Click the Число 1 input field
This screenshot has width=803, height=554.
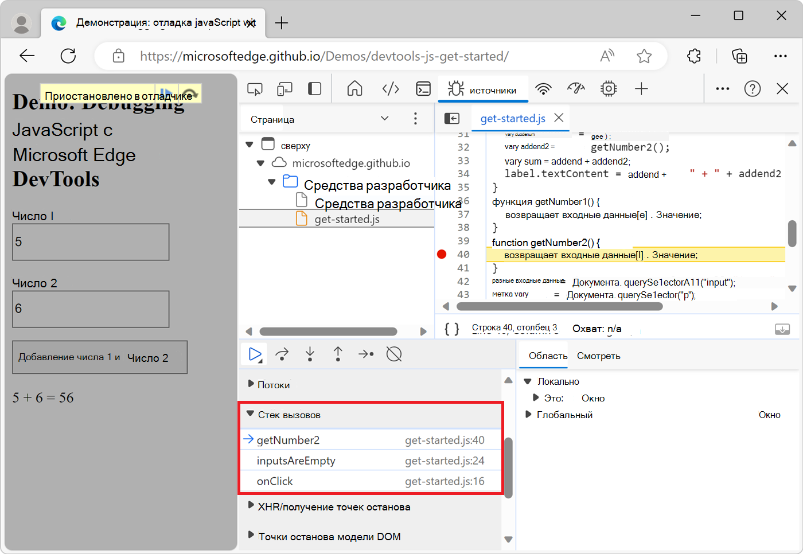[91, 242]
